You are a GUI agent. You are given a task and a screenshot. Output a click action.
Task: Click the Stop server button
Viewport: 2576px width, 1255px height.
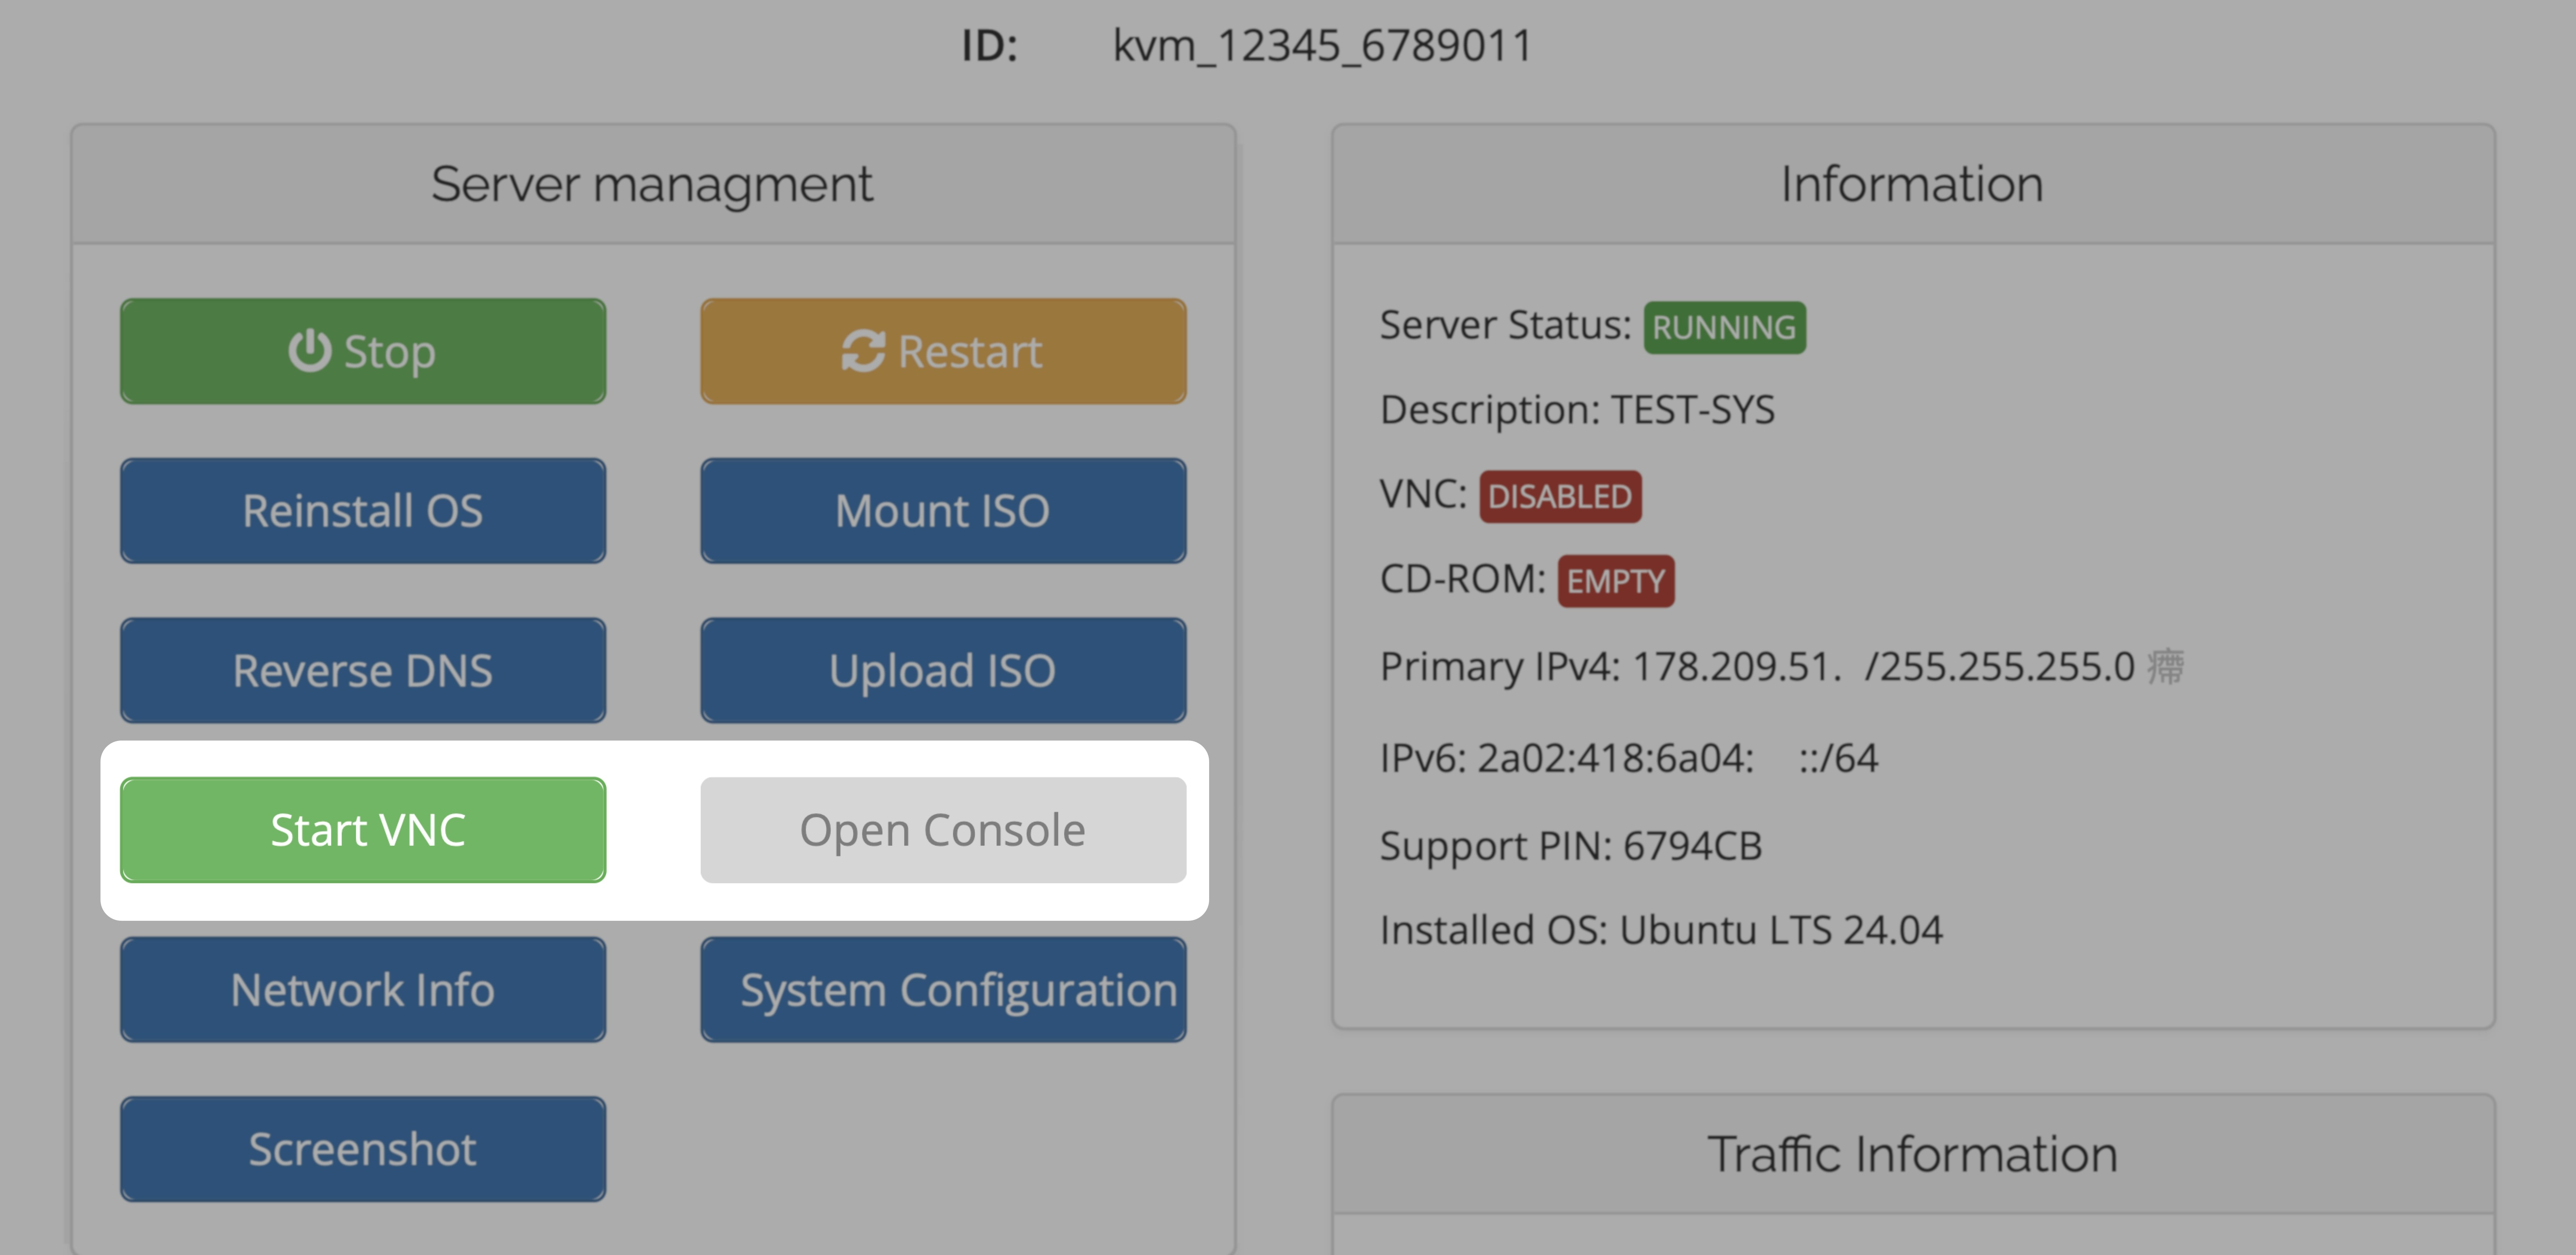(363, 351)
